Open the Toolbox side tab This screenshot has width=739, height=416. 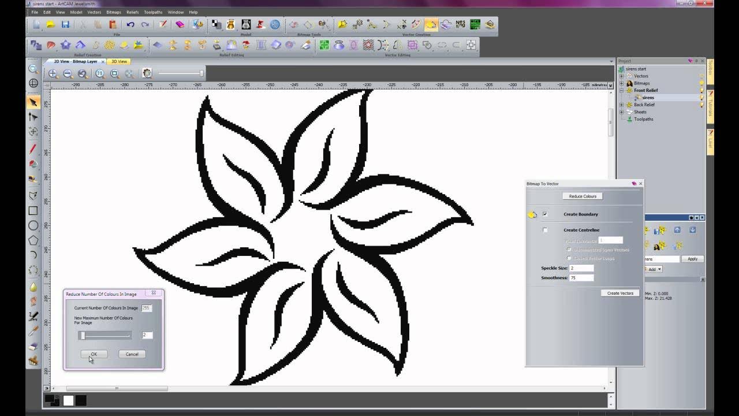click(711, 71)
